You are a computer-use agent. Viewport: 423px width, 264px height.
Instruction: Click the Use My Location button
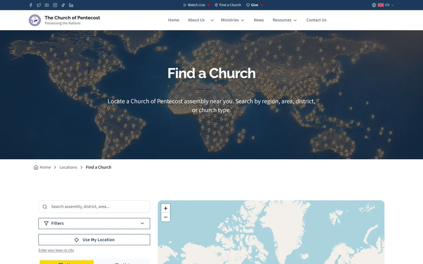tap(94, 240)
